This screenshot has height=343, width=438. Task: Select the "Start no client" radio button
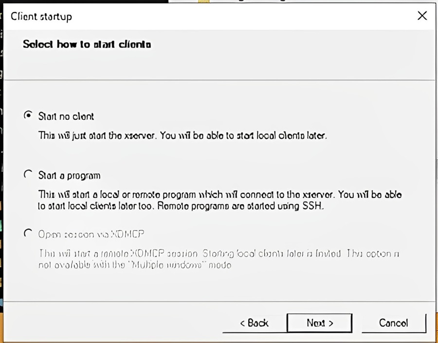tap(28, 116)
